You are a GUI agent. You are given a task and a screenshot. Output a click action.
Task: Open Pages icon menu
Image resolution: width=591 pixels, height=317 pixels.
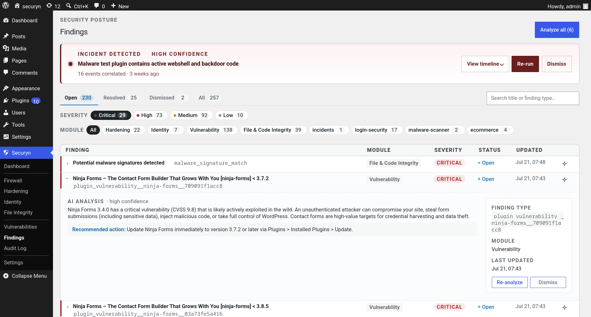[6, 61]
